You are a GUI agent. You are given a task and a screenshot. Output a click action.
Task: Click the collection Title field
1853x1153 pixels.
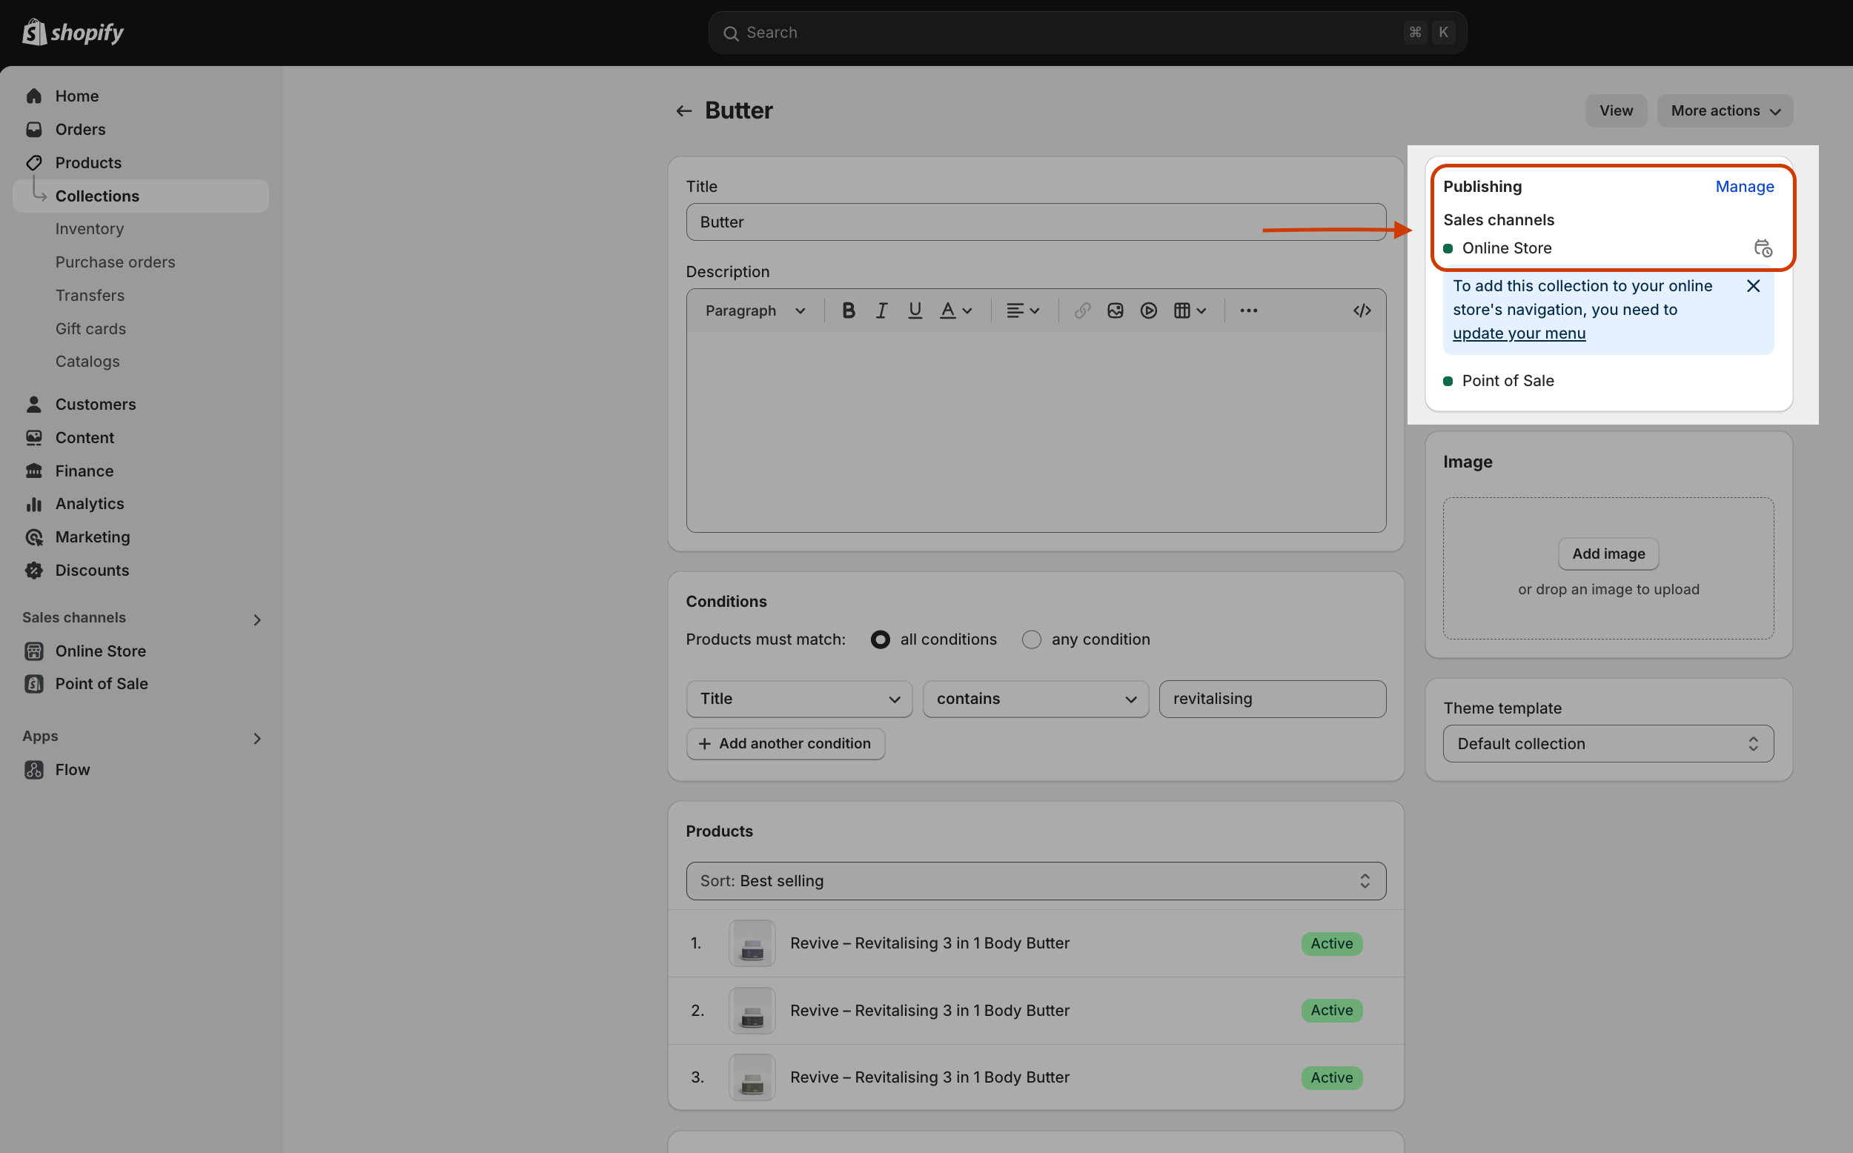1036,222
